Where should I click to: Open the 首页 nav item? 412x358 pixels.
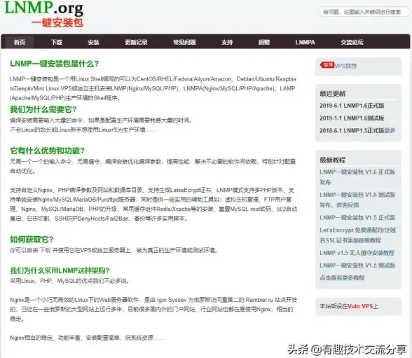(x=20, y=42)
